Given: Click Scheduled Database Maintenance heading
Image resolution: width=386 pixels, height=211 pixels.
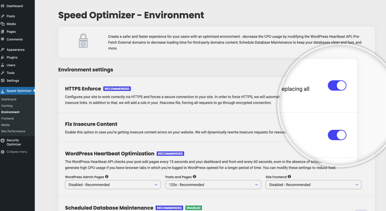Looking at the screenshot, I should coord(109,208).
